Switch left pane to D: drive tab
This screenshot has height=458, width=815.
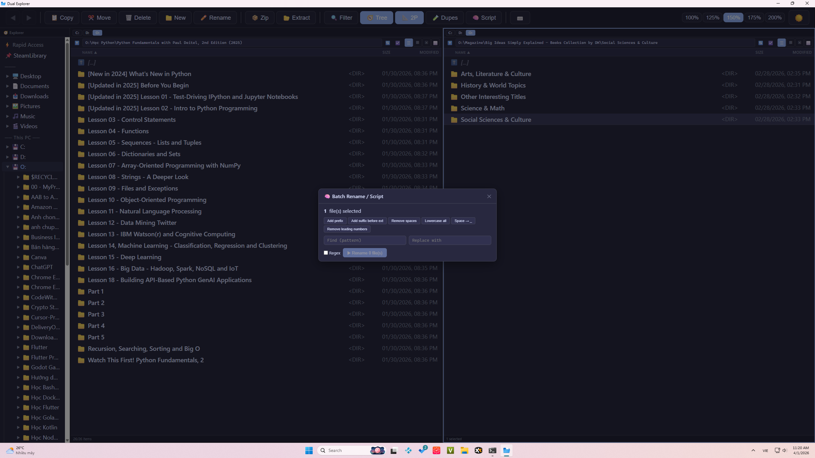click(x=87, y=33)
